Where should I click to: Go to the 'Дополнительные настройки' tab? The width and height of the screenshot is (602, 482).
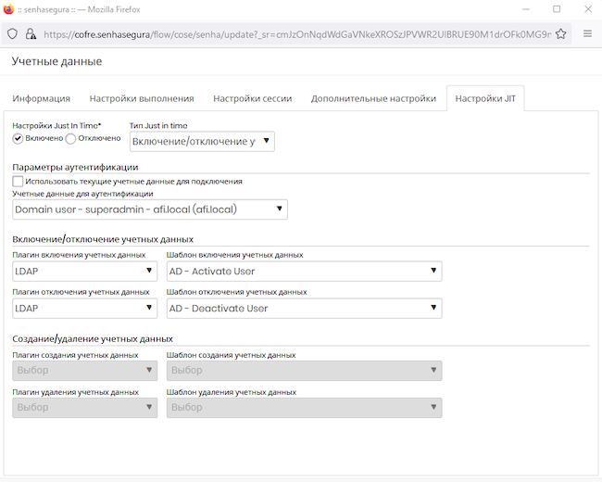coord(373,99)
